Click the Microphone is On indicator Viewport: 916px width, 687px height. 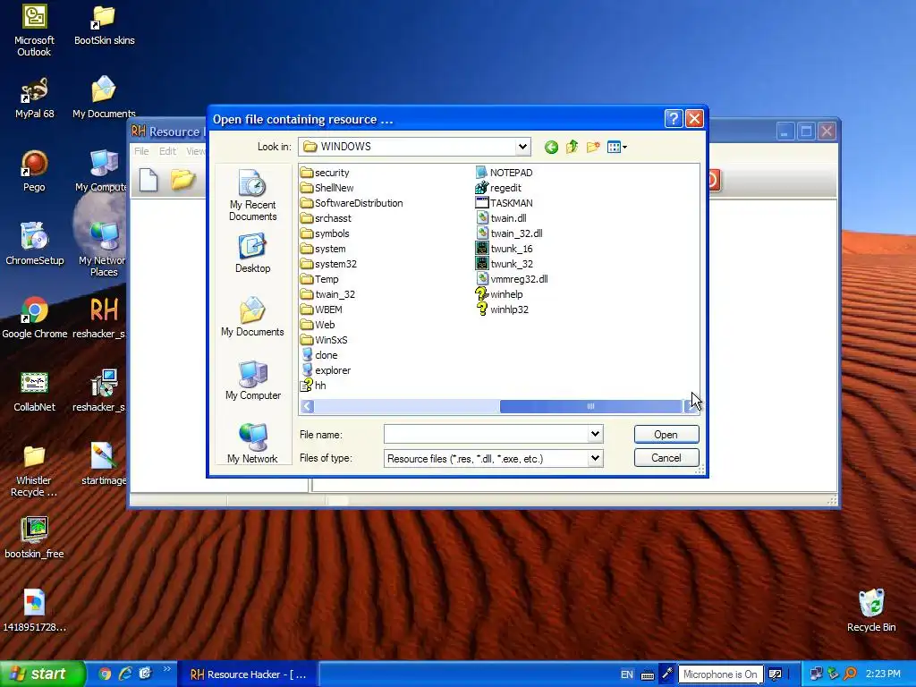[x=720, y=674]
